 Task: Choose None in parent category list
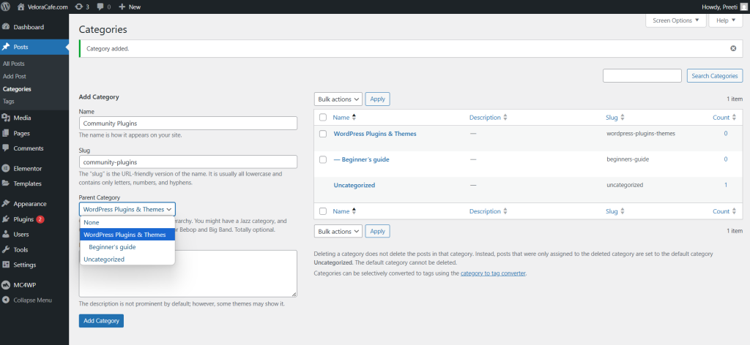pyautogui.click(x=127, y=222)
